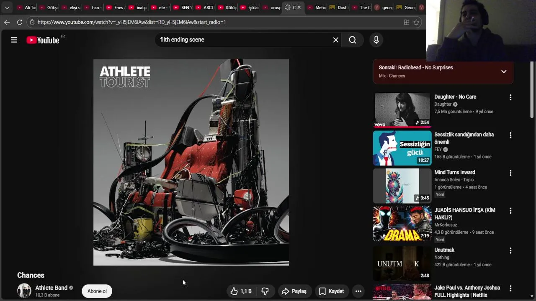View site information icon in address bar
Screen dimensions: 536x301
tap(32, 22)
